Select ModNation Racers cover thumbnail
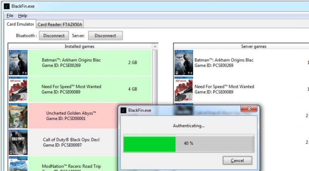 click(x=18, y=163)
